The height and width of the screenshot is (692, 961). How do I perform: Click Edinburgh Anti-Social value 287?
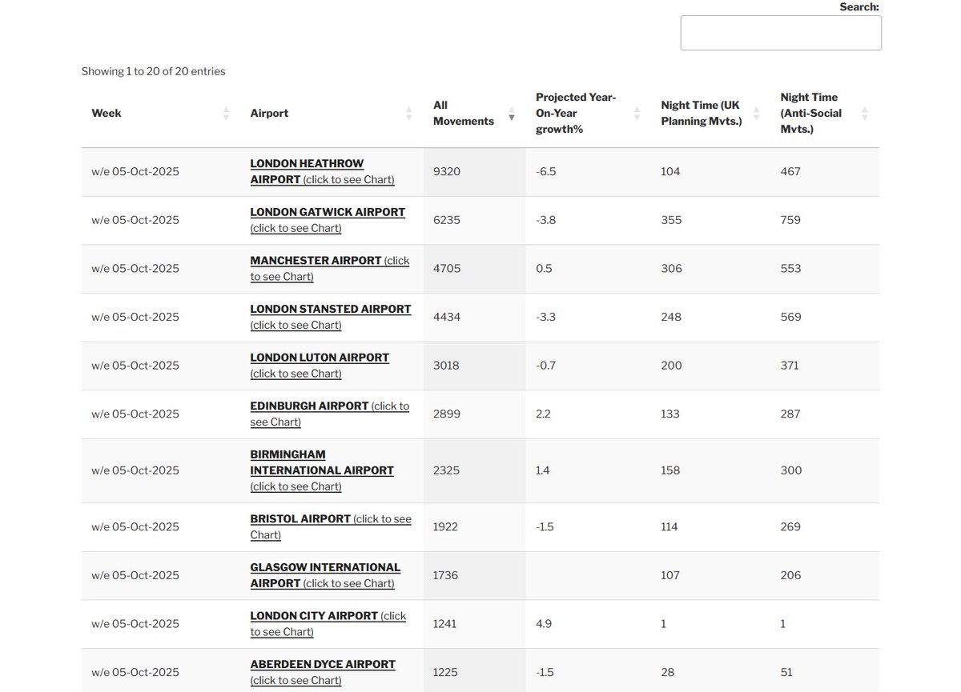pos(790,414)
